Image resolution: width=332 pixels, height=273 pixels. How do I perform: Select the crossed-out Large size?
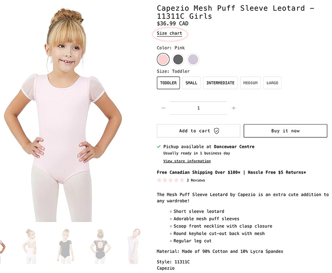(x=272, y=83)
